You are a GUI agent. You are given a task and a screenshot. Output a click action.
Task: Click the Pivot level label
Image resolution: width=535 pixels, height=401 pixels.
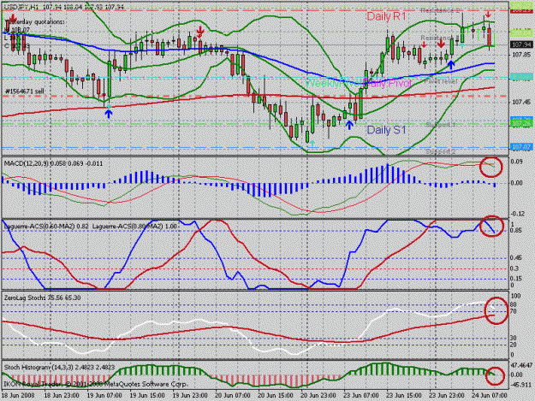[x=441, y=81]
